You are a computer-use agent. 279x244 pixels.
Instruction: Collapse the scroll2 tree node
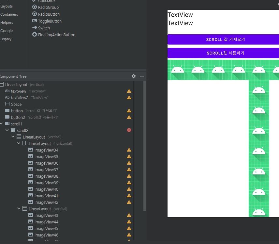pyautogui.click(x=7, y=130)
